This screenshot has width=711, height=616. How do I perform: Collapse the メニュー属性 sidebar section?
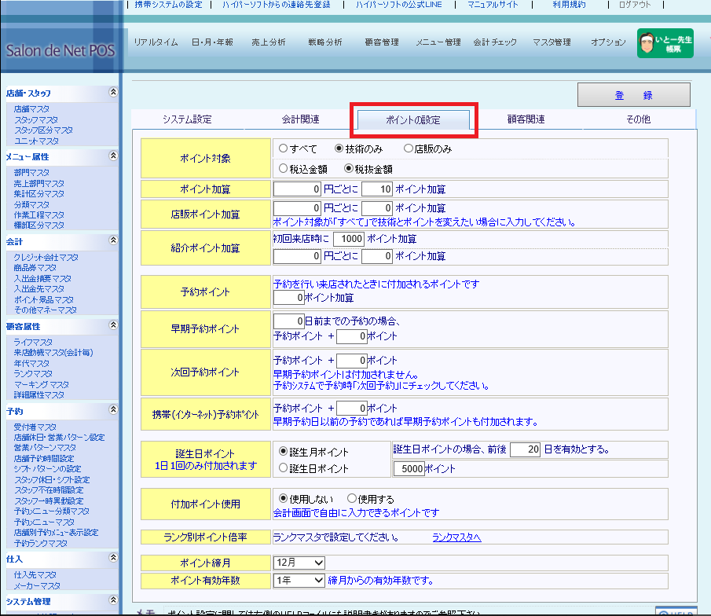coord(113,156)
